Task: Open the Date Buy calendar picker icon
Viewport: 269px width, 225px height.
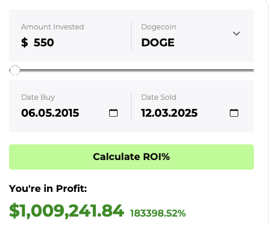Action: 113,113
